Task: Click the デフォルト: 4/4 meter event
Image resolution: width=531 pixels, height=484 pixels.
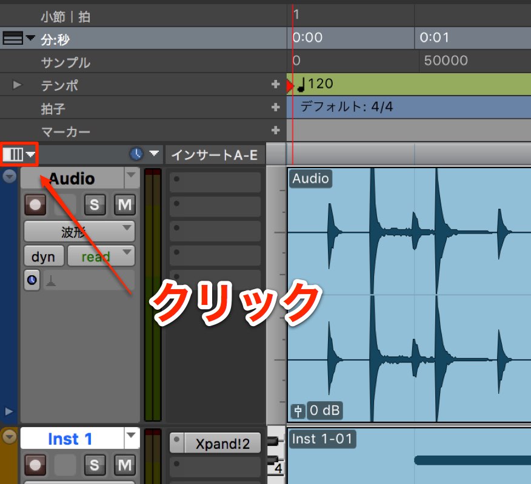Action: [x=347, y=107]
